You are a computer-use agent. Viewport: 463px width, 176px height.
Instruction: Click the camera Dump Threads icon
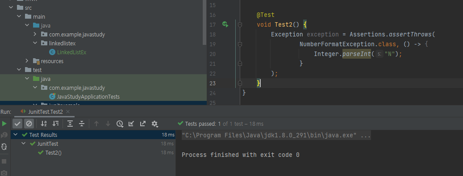(4, 173)
